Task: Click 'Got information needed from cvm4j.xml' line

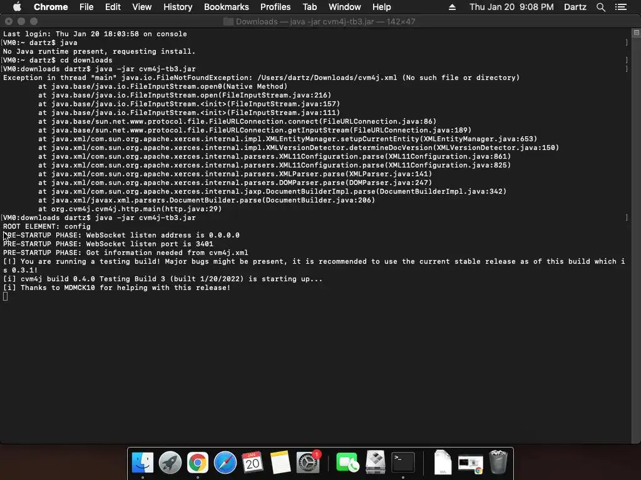Action: (x=125, y=252)
